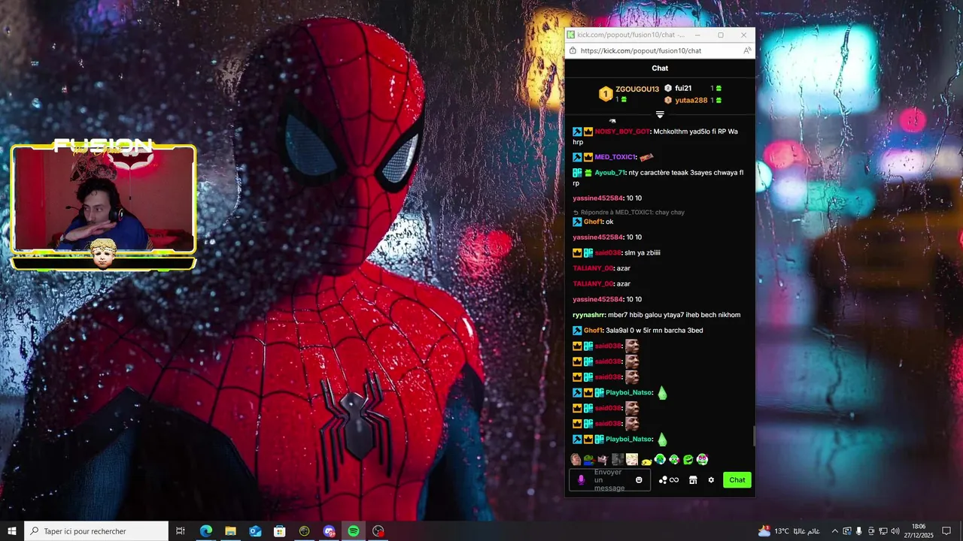Open the network icon in system tray
963x541 pixels.
(x=882, y=531)
